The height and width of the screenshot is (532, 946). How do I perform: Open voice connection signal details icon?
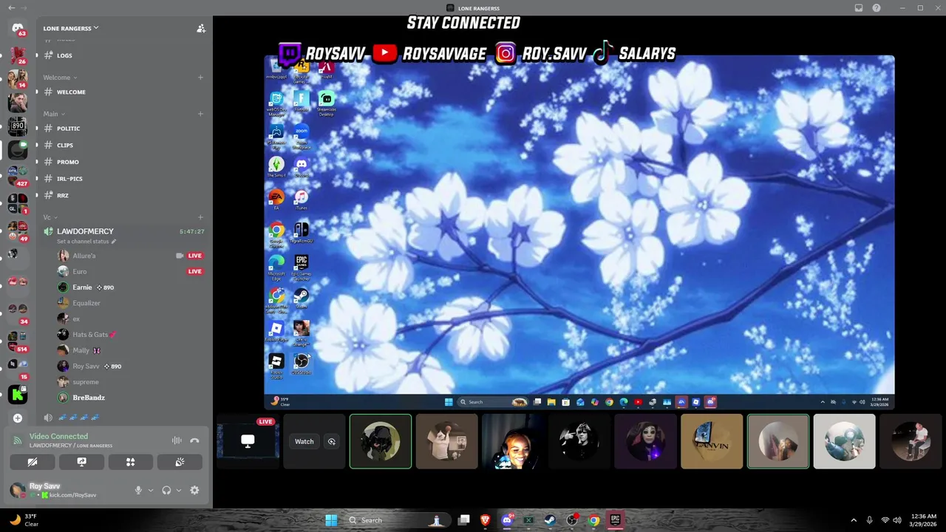(17, 440)
